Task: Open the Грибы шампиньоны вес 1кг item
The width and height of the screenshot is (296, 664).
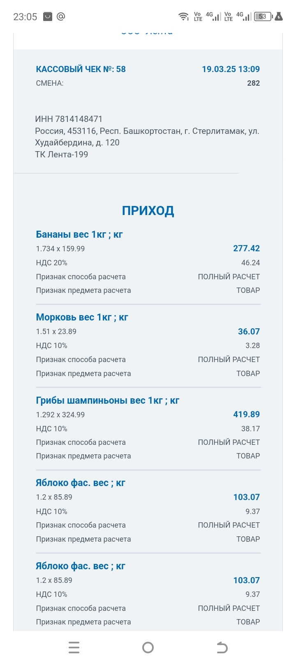Action: tap(107, 400)
